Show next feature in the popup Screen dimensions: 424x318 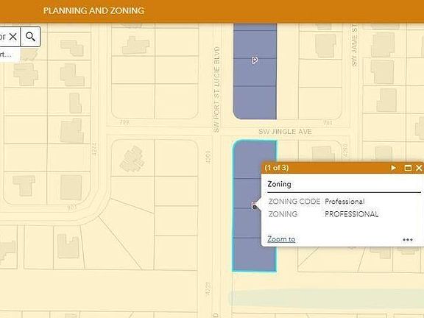[393, 168]
